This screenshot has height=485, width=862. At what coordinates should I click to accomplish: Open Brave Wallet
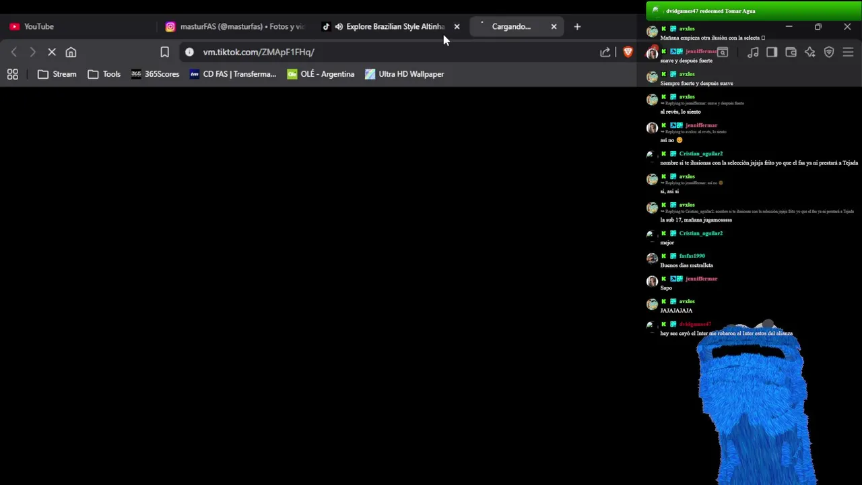coord(791,52)
